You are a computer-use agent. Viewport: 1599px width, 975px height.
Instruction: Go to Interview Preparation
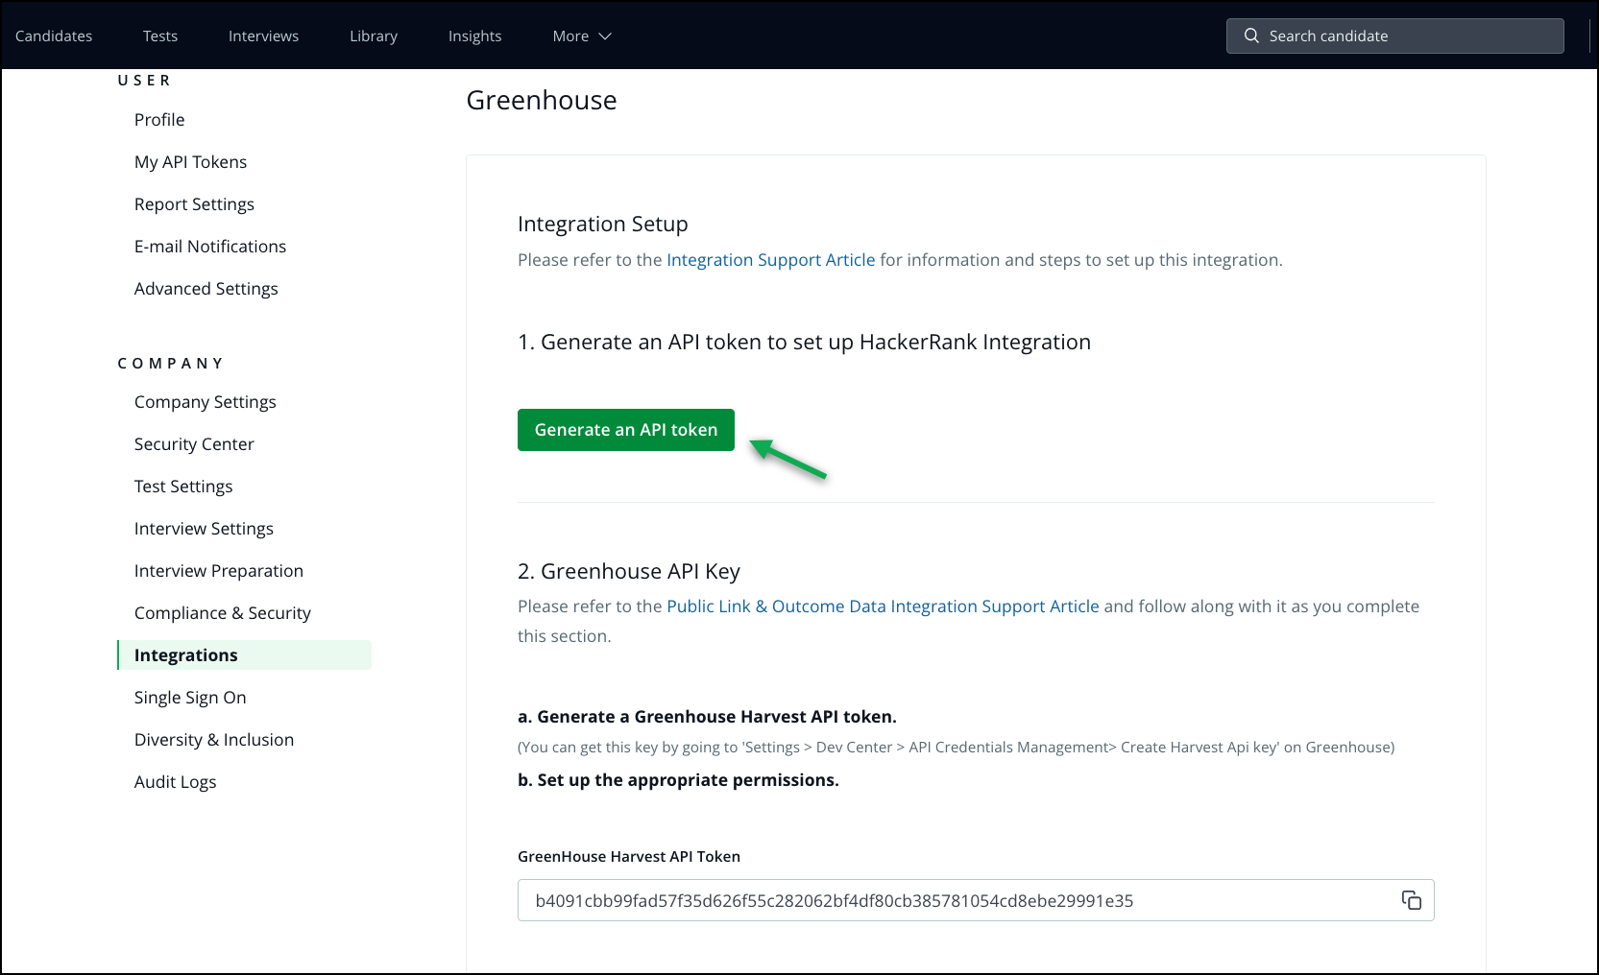(x=219, y=571)
